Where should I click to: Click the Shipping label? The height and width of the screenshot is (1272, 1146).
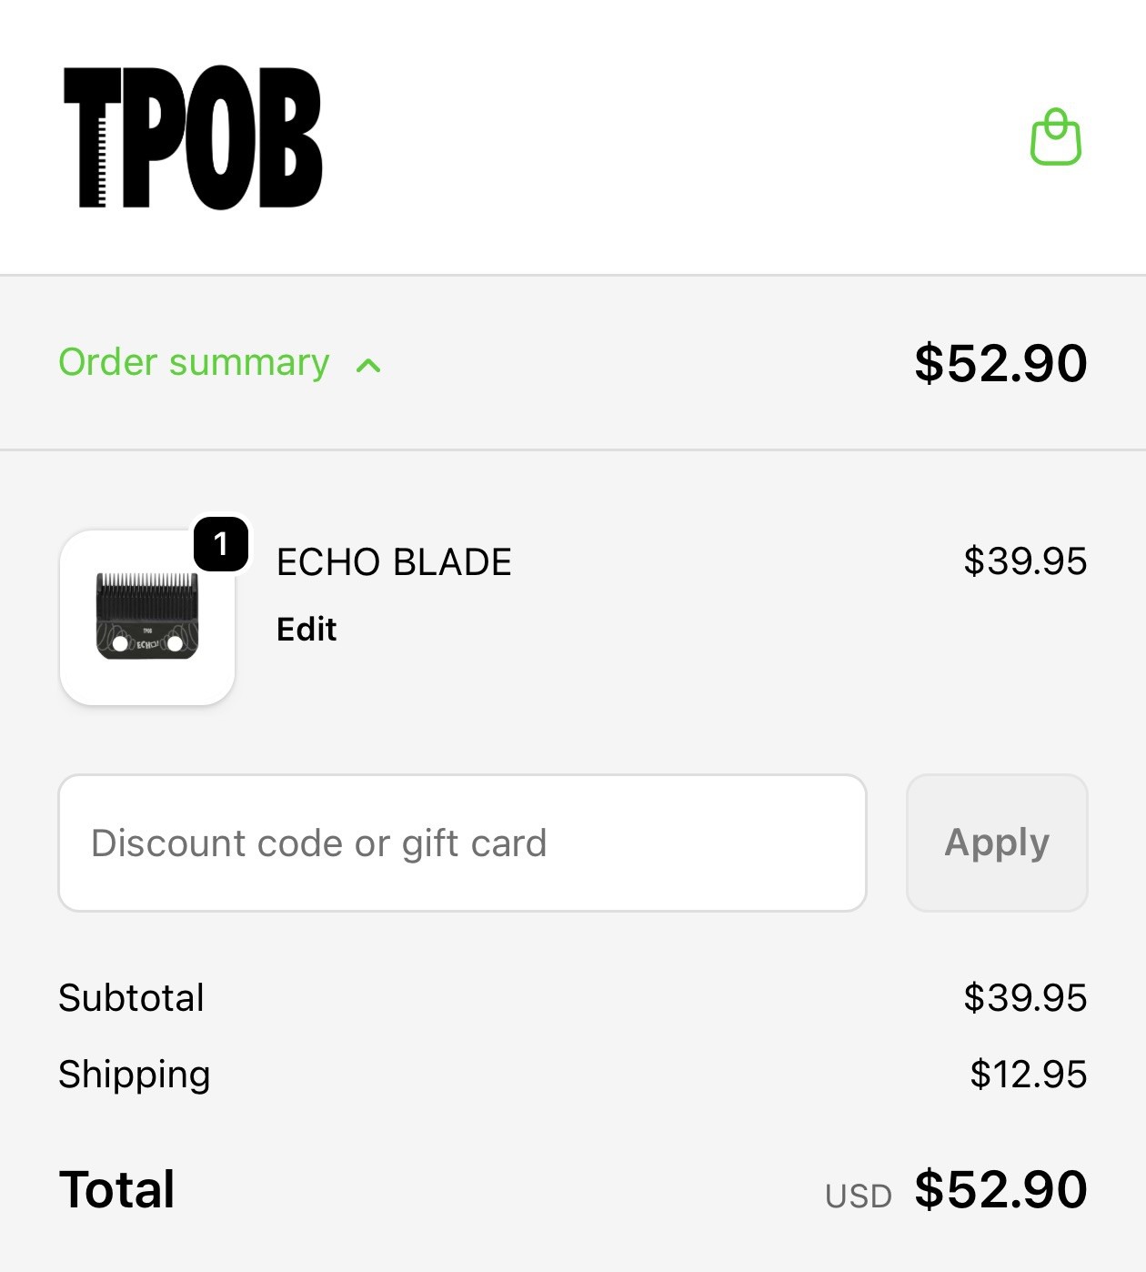coord(135,1075)
